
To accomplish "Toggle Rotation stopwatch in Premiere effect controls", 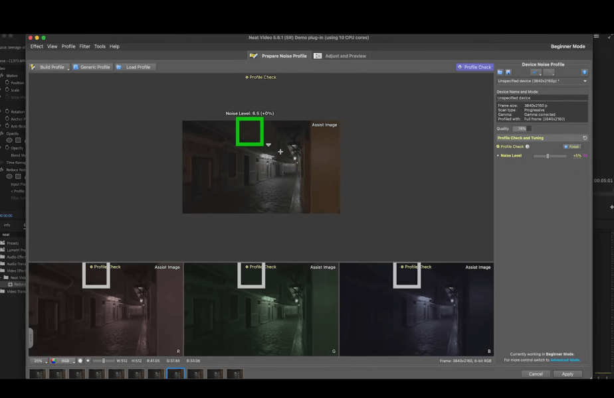I will 7,111.
